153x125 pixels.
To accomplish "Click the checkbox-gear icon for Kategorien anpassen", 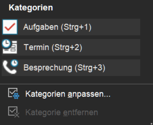I will [13, 93].
